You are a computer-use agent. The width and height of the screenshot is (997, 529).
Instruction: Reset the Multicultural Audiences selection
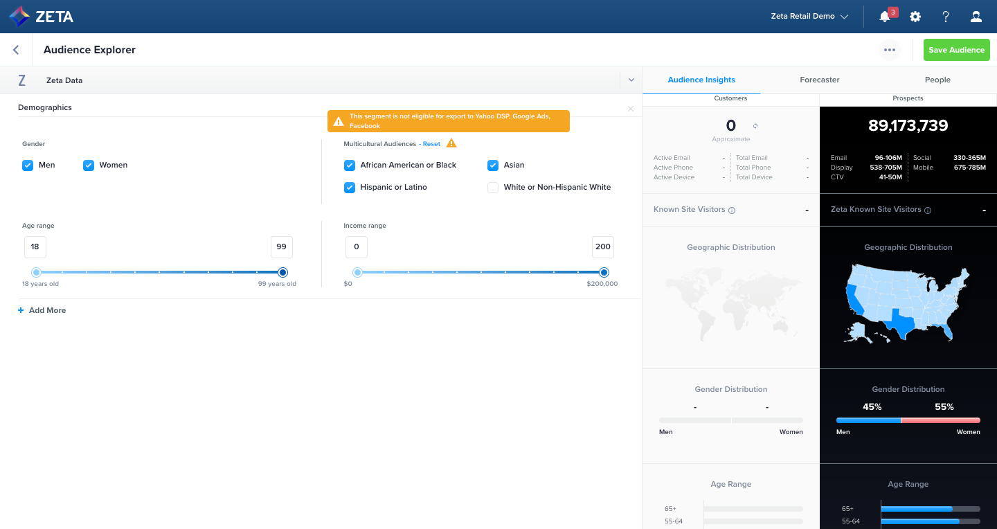click(431, 143)
